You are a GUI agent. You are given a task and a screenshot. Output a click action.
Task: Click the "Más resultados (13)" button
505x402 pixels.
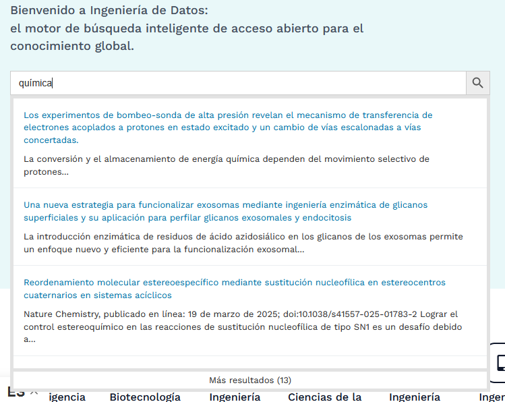[249, 380]
